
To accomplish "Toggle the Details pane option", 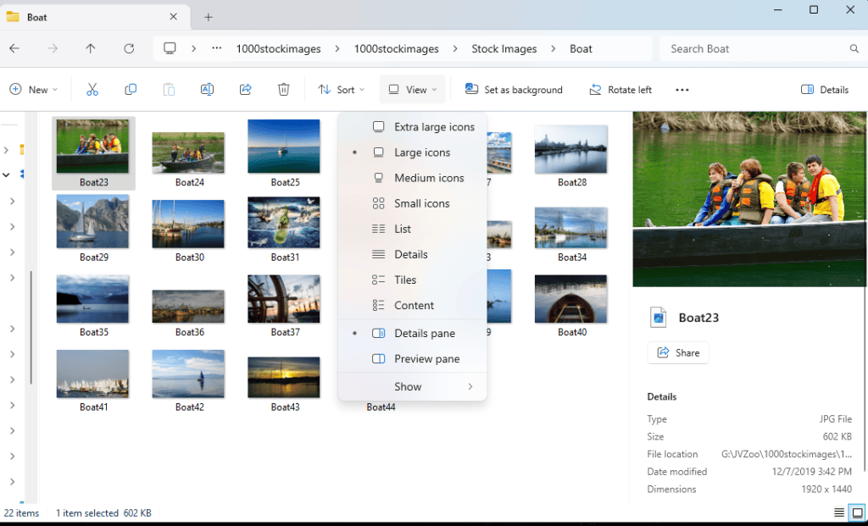I will point(424,334).
